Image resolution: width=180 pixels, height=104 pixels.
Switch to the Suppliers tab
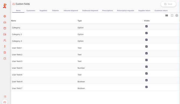pos(43,10)
